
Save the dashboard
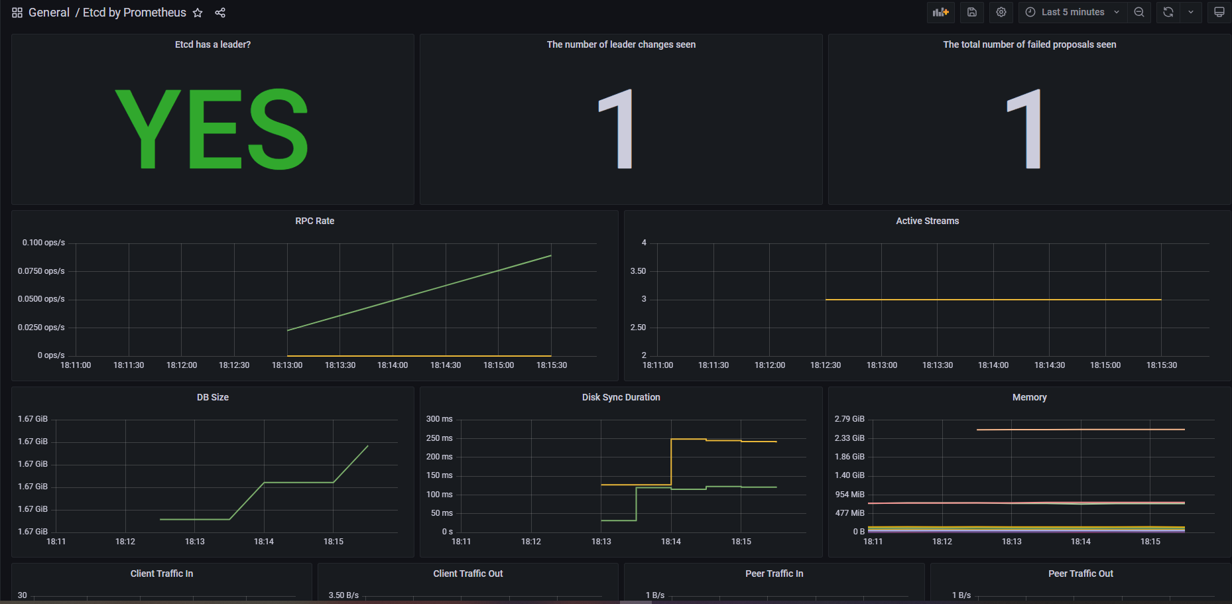click(972, 12)
